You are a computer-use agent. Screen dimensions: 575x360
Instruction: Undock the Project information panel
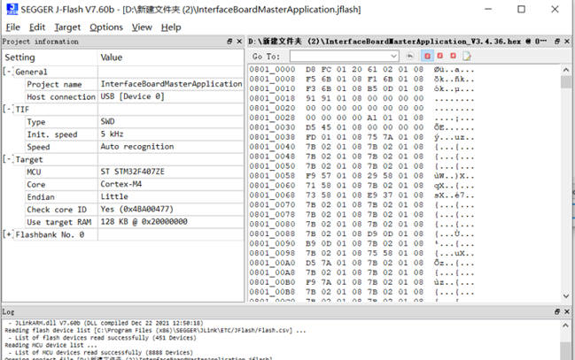point(229,42)
